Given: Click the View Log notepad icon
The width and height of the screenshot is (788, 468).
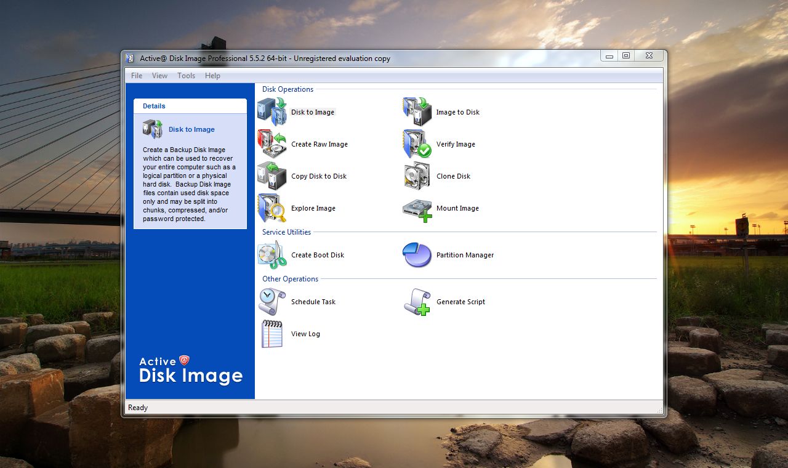Looking at the screenshot, I should coord(272,334).
